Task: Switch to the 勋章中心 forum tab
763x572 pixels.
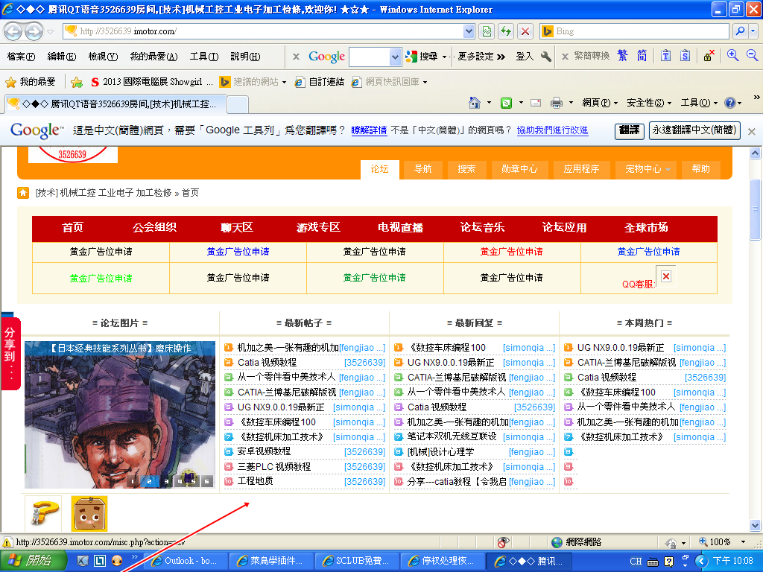Action: (x=519, y=169)
